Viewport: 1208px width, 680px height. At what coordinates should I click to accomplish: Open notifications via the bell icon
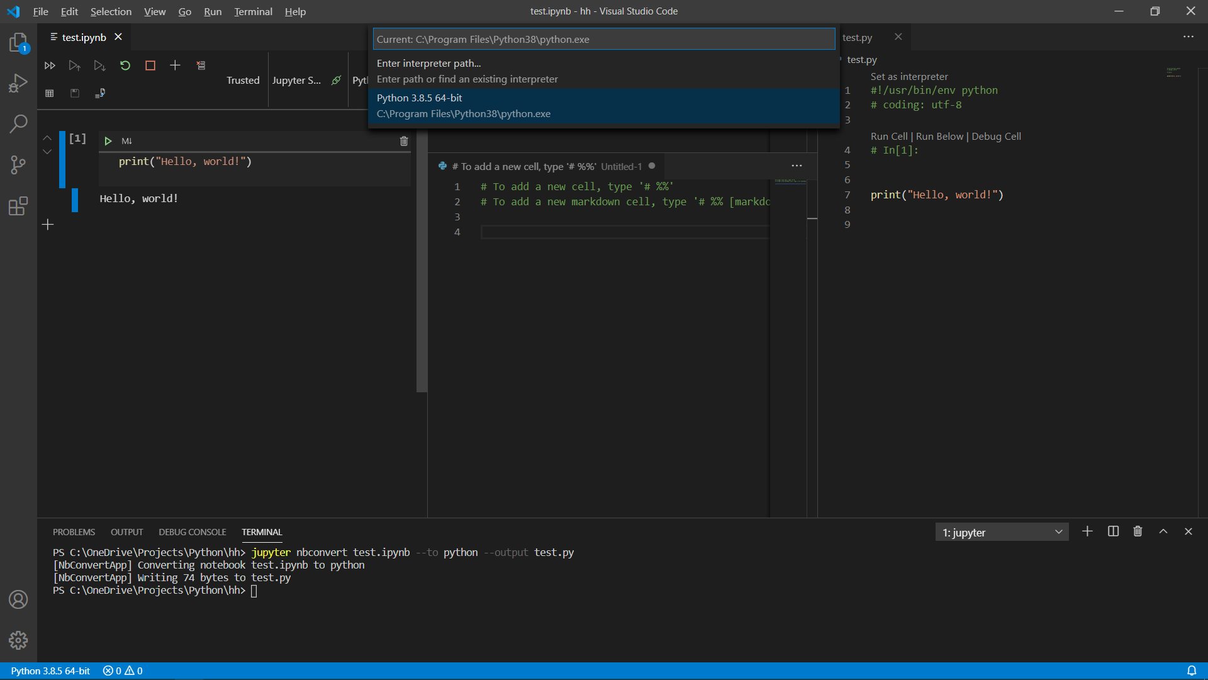(x=1193, y=671)
